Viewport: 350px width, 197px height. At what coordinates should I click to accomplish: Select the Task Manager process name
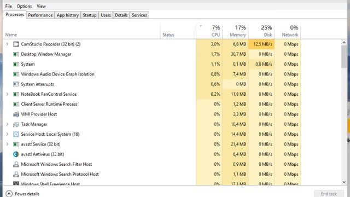tap(34, 124)
